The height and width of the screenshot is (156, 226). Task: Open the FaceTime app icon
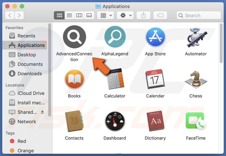196,121
